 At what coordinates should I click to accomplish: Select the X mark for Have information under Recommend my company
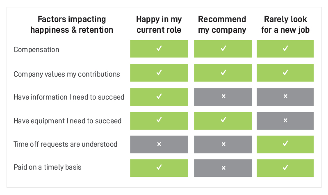[223, 96]
